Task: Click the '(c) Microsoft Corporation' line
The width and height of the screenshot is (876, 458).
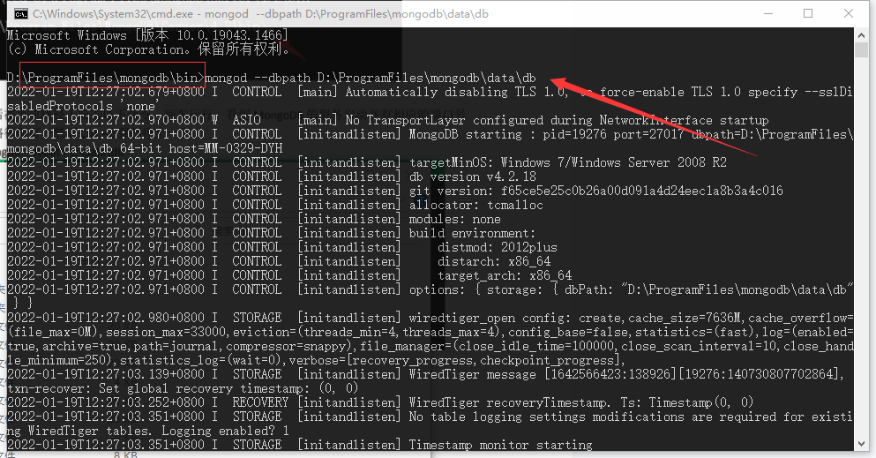Action: coord(148,49)
